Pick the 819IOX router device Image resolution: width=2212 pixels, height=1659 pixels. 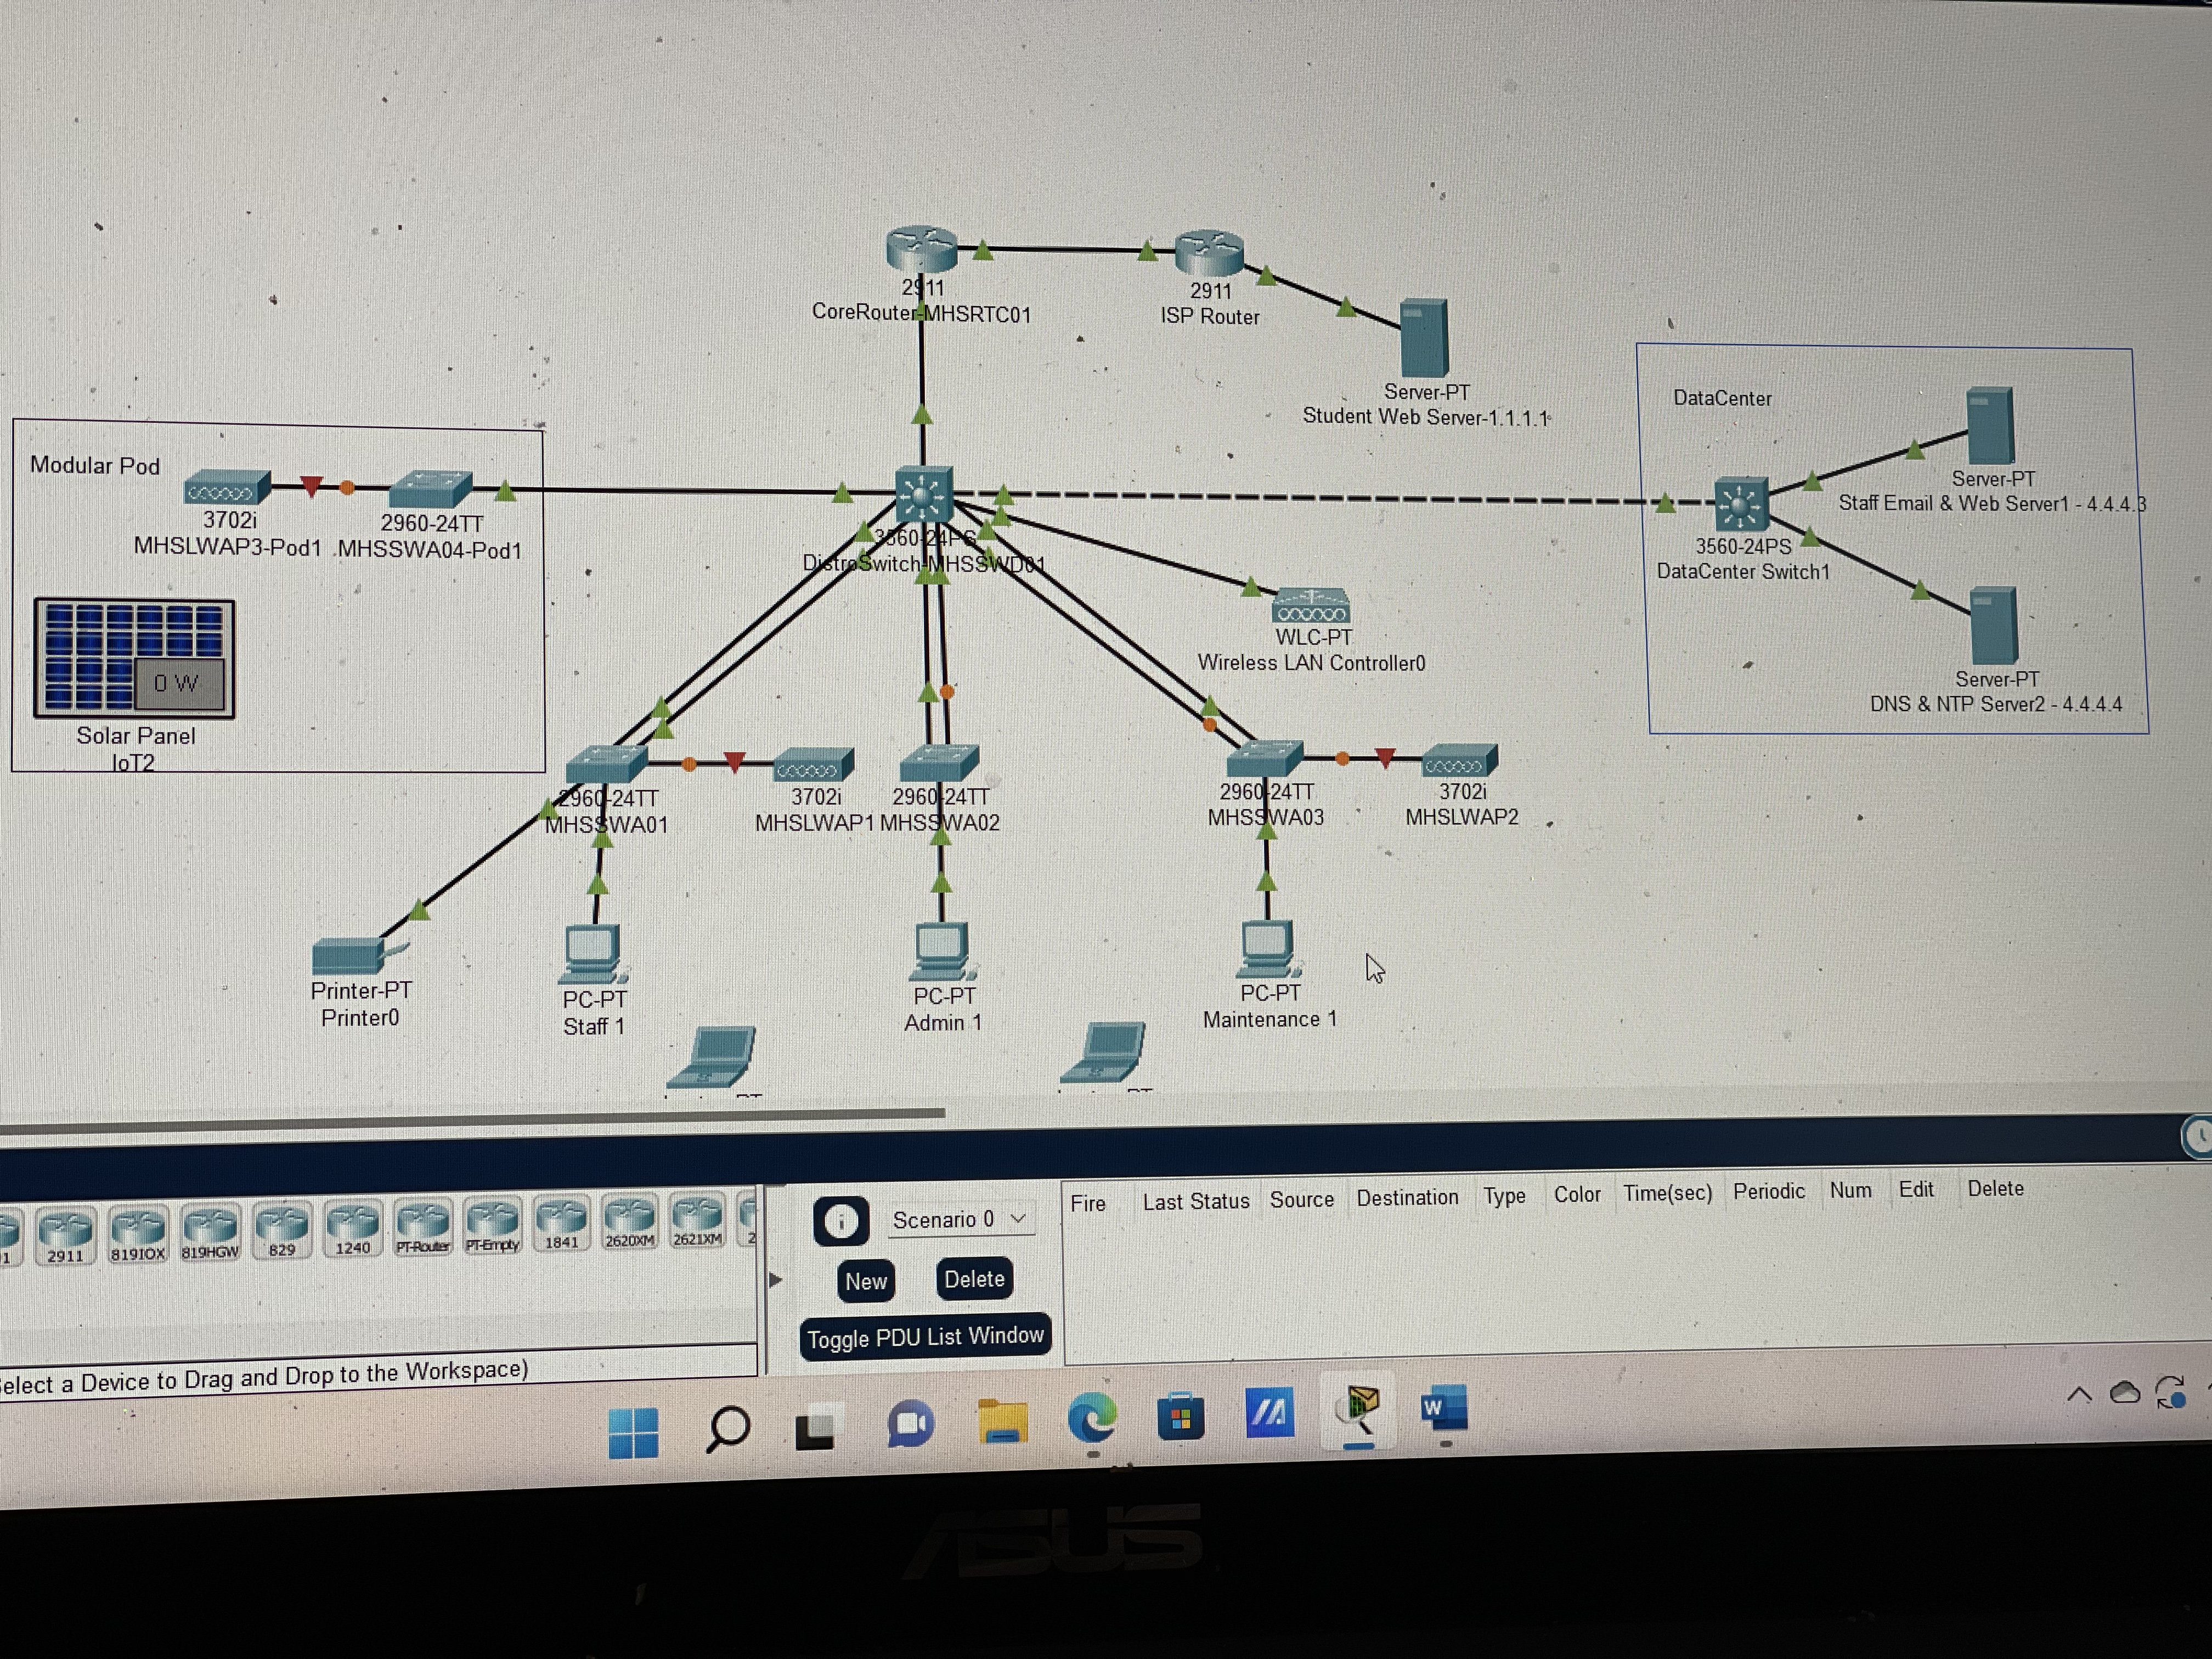[138, 1232]
